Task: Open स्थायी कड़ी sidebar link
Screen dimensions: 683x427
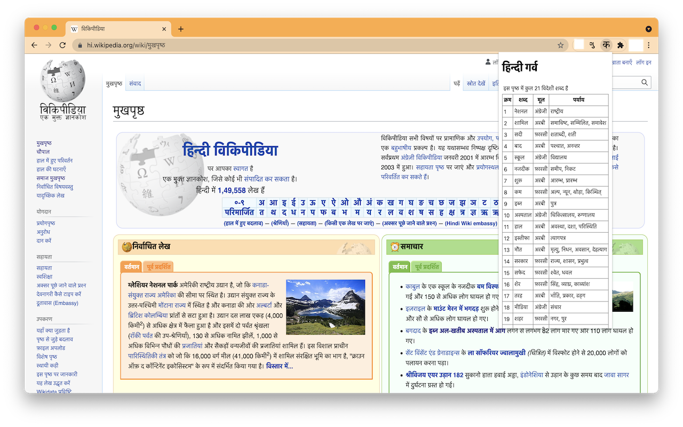Action: point(48,366)
